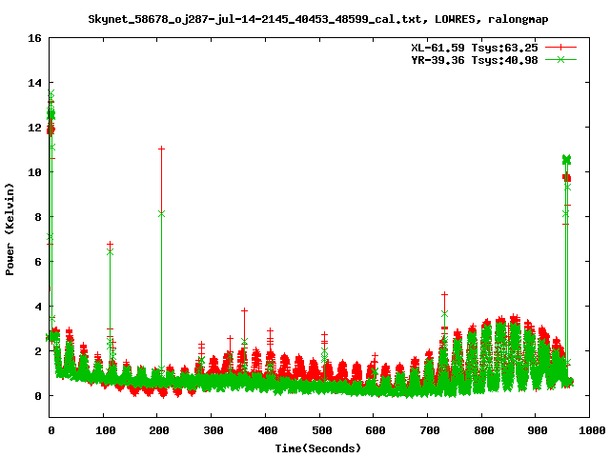Click x-axis tick label 500
Image resolution: width=610 pixels, height=457 pixels.
pos(321,430)
